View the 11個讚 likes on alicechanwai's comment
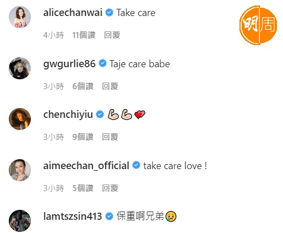Screen dimensions: 283x233 pyautogui.click(x=84, y=35)
